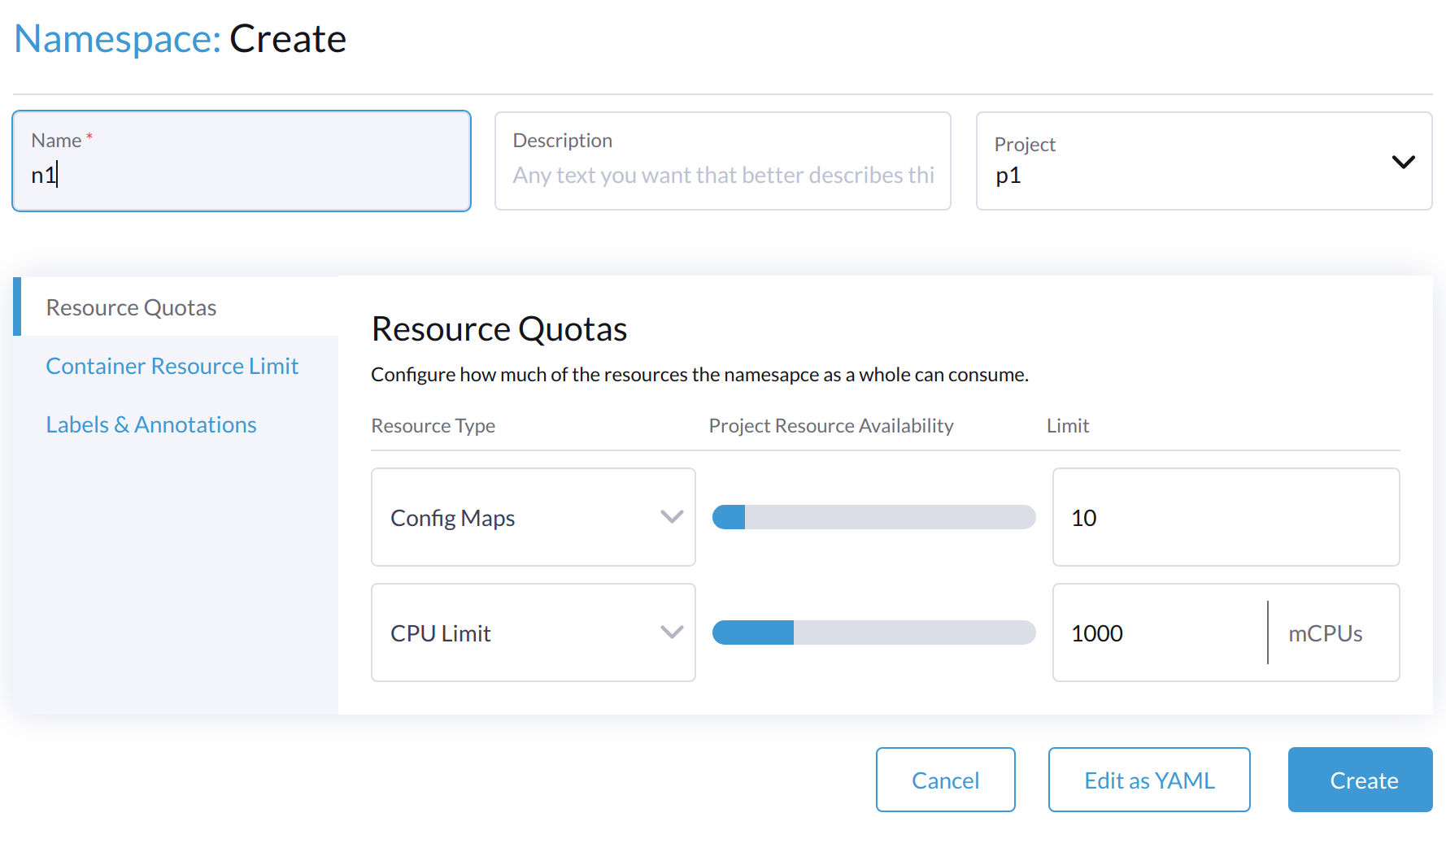The width and height of the screenshot is (1446, 852).
Task: Open the second Resource Type selector
Action: [x=533, y=632]
